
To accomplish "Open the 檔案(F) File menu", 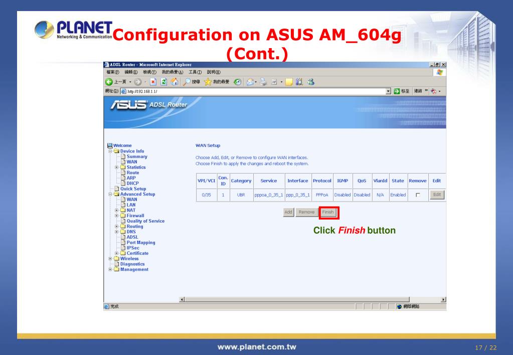I will pyautogui.click(x=112, y=72).
